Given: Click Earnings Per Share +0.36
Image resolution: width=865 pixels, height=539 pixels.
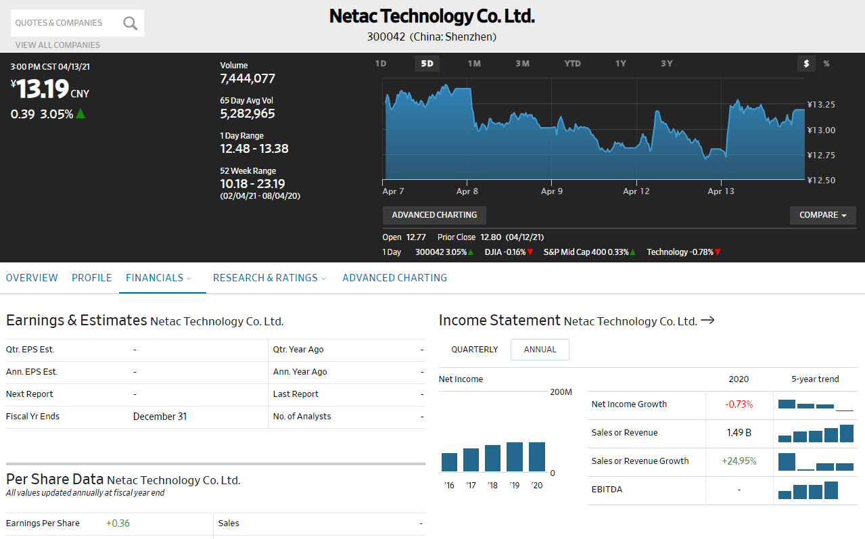Looking at the screenshot, I should point(118,523).
